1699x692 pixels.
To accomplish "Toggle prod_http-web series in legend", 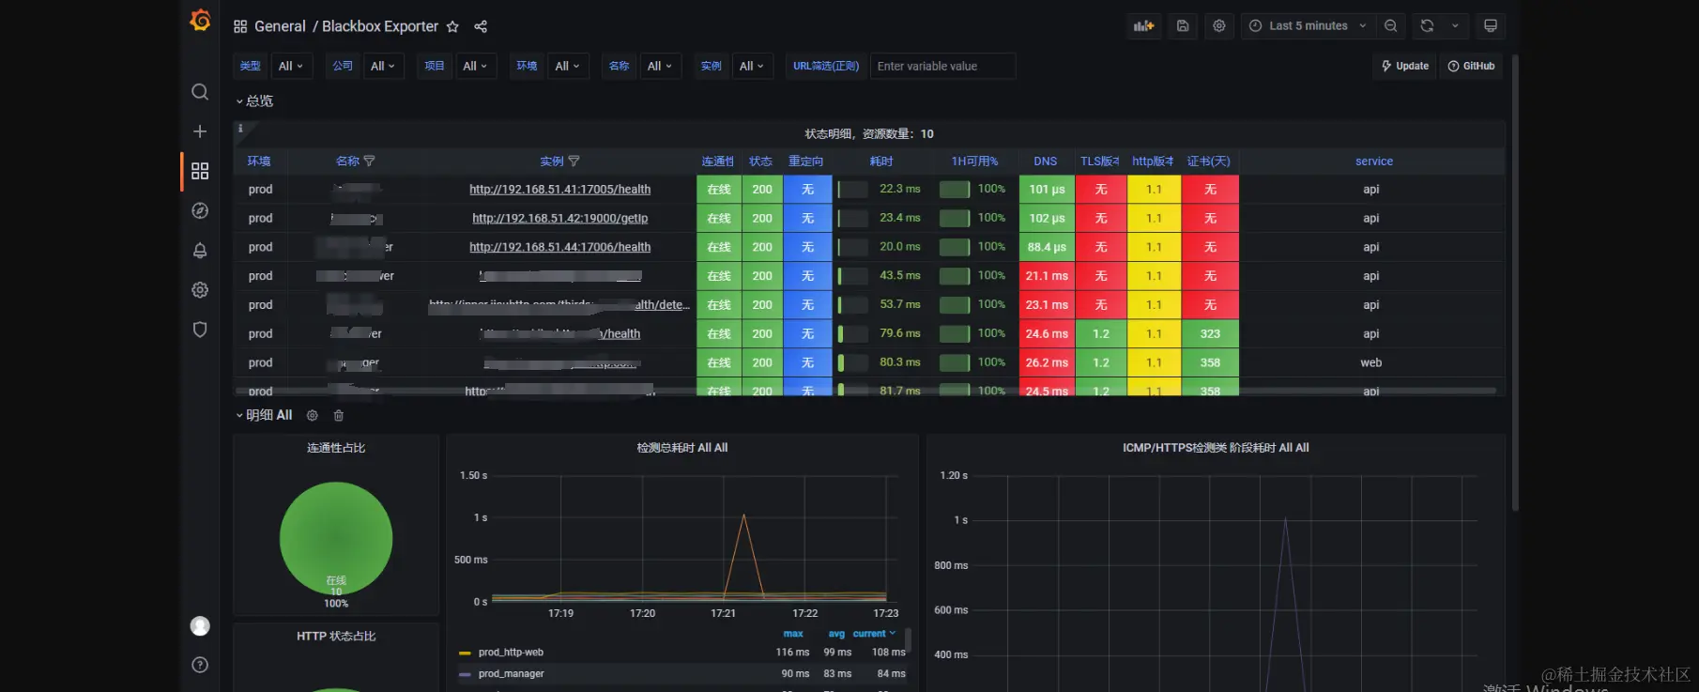I will (x=511, y=653).
